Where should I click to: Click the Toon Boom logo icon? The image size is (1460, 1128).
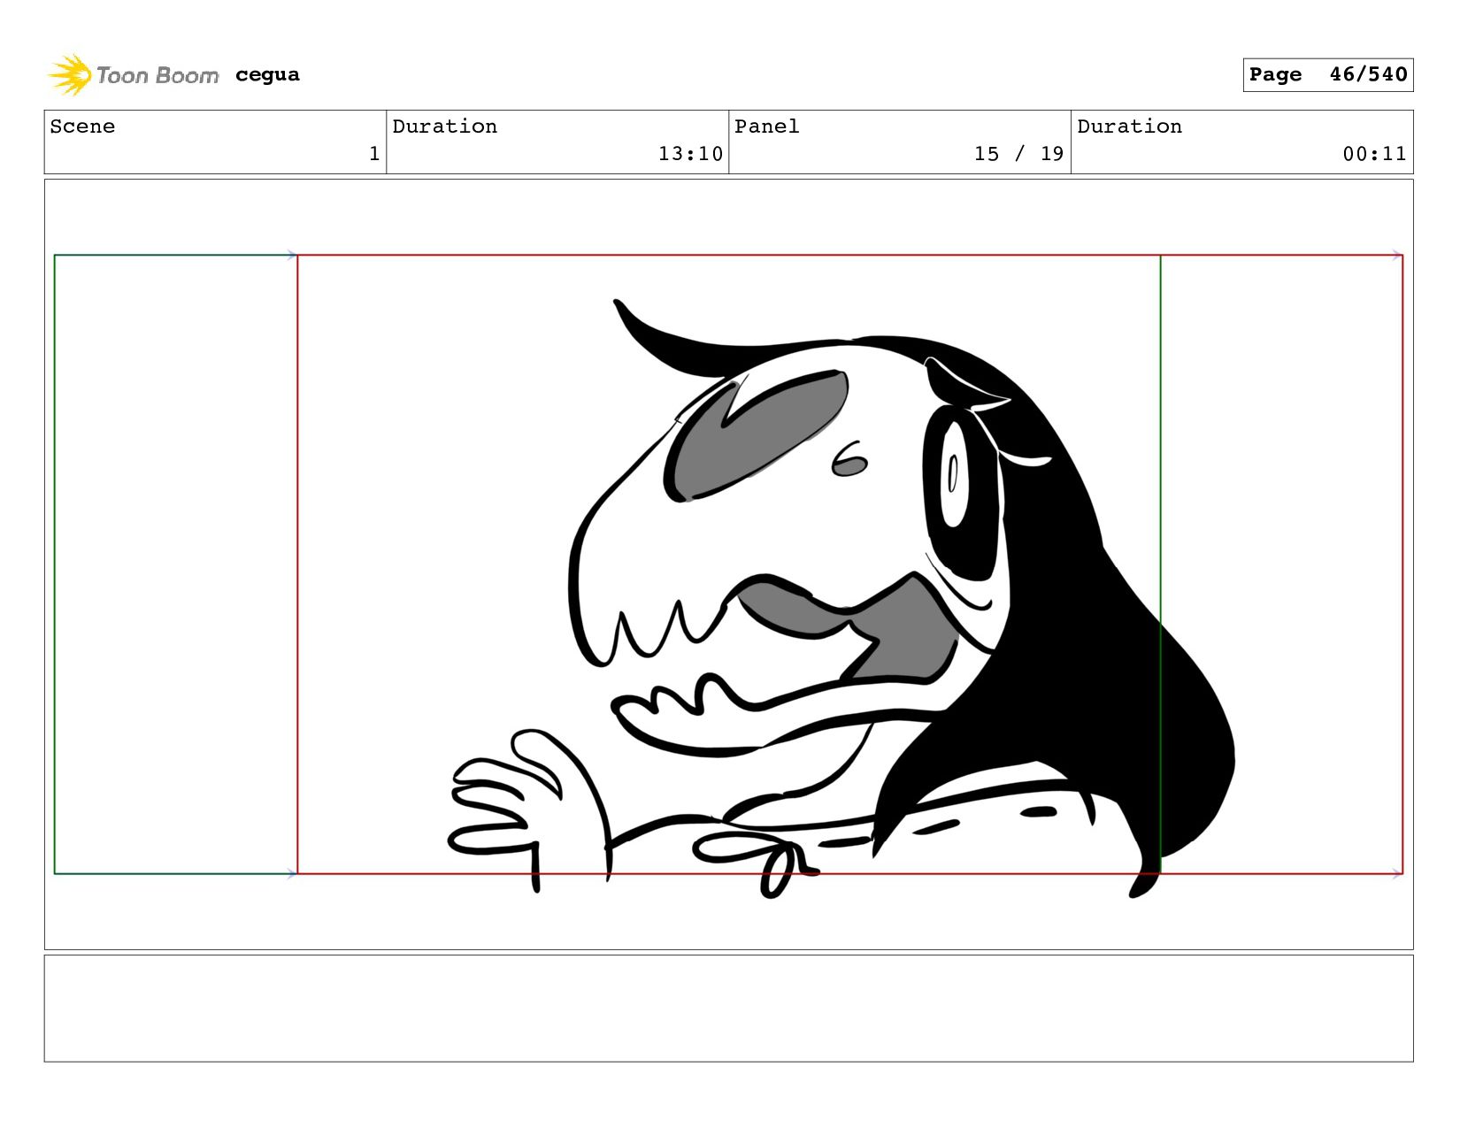[x=70, y=75]
